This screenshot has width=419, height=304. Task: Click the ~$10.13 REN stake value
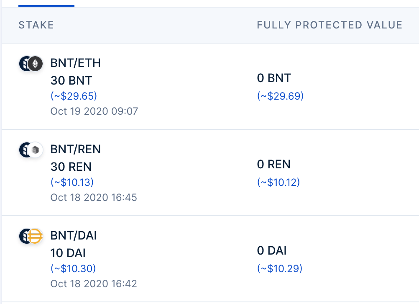point(72,183)
